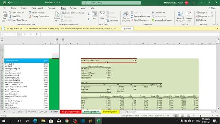220x124 pixels.
Task: Sort A to Z ascending
Action: click(89, 14)
